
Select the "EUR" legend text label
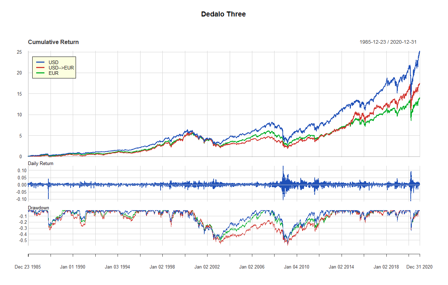tap(53, 73)
